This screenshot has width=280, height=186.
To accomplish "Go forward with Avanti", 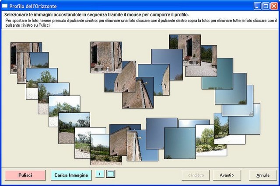I will click(x=227, y=175).
